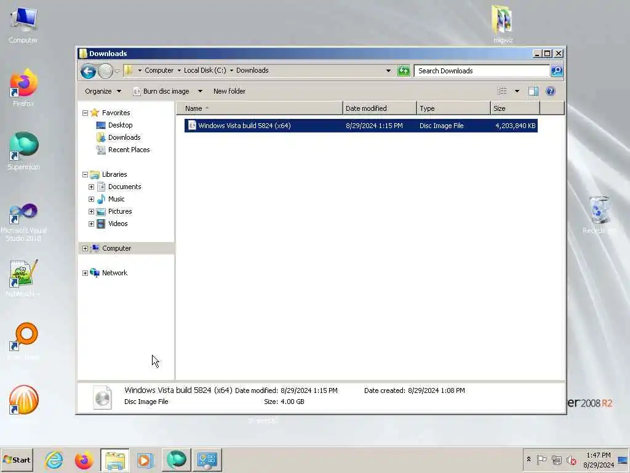Open Server Manager taskbar icon
Image resolution: width=630 pixels, height=473 pixels.
pyautogui.click(x=207, y=459)
